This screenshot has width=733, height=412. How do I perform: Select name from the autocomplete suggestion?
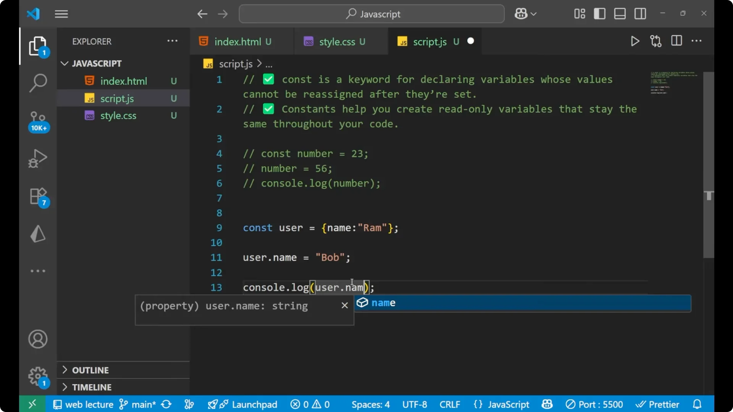click(x=384, y=303)
